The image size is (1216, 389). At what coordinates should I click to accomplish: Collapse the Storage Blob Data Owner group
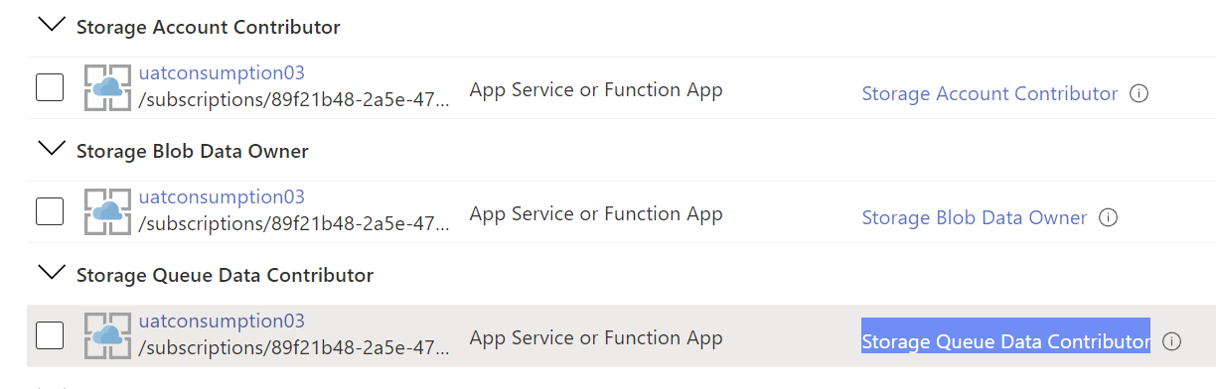[x=49, y=149]
